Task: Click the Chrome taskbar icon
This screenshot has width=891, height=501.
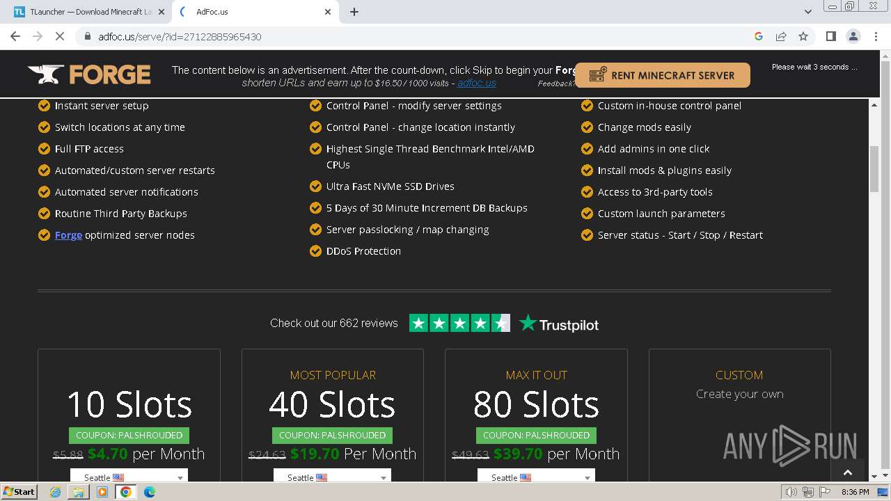Action: 126,492
